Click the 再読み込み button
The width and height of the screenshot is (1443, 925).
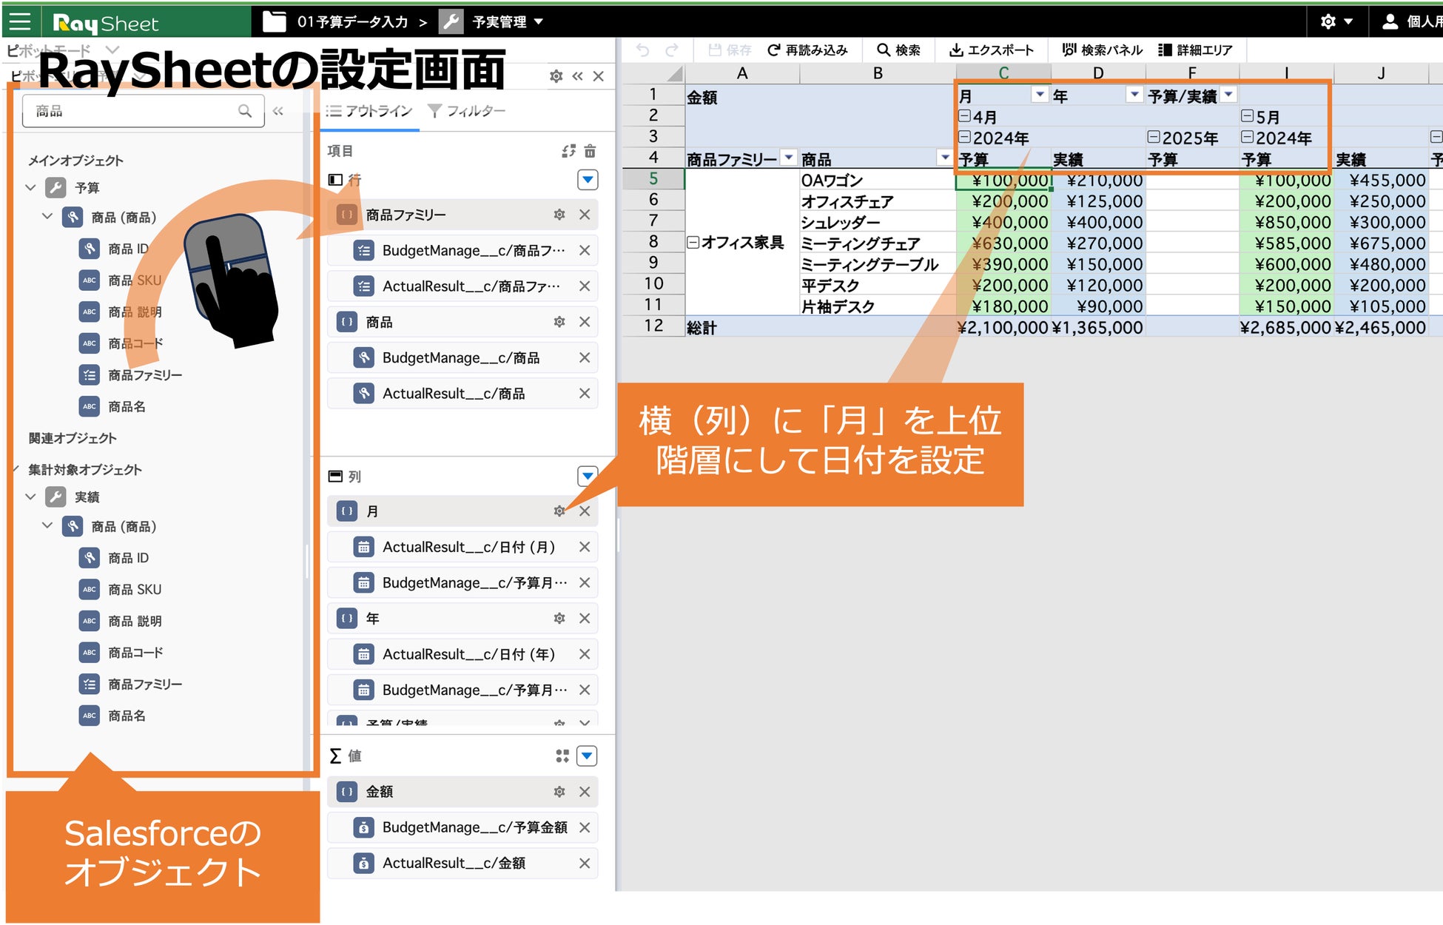click(x=807, y=50)
